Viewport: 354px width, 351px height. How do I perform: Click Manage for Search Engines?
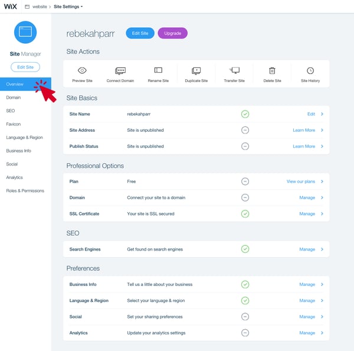[x=307, y=249]
